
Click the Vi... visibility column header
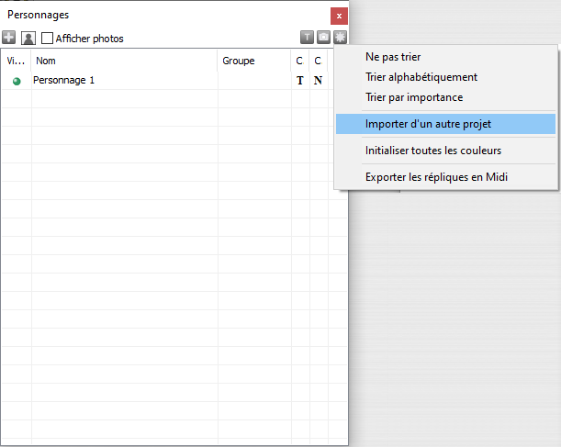tap(17, 61)
